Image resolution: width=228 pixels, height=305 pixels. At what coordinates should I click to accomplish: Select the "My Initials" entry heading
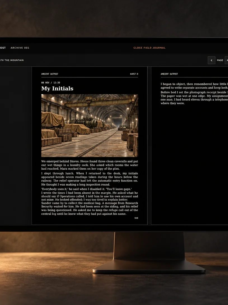[57, 88]
